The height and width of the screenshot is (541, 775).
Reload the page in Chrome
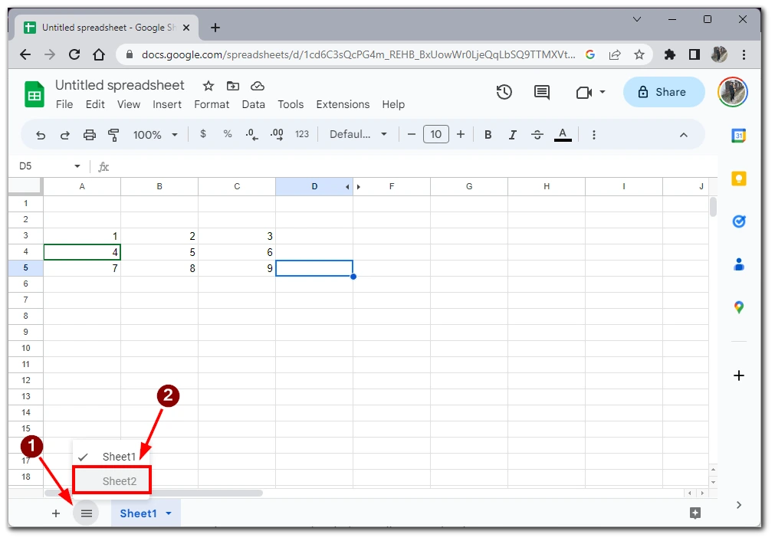pos(74,54)
